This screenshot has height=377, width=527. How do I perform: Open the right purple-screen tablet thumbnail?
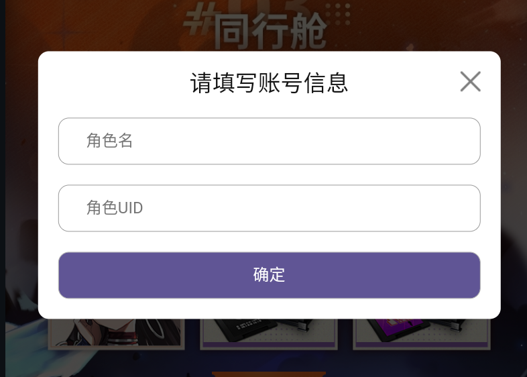coord(422,334)
